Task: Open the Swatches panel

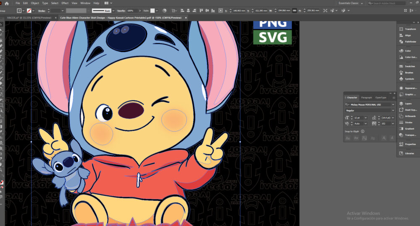Action: tap(407, 66)
